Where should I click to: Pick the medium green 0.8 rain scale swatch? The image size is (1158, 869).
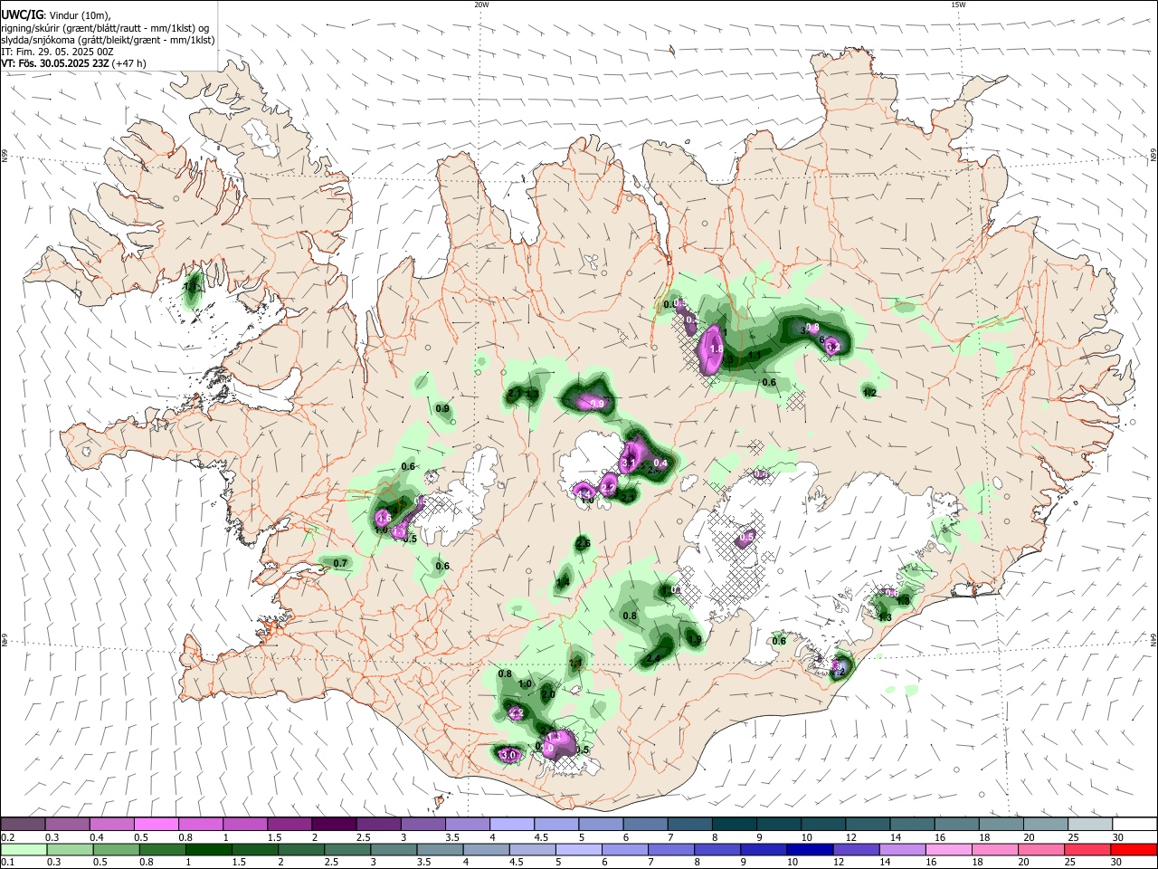(x=163, y=849)
